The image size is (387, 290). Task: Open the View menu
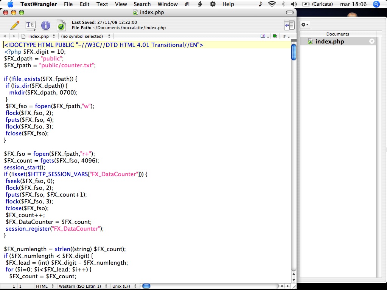(121, 4)
